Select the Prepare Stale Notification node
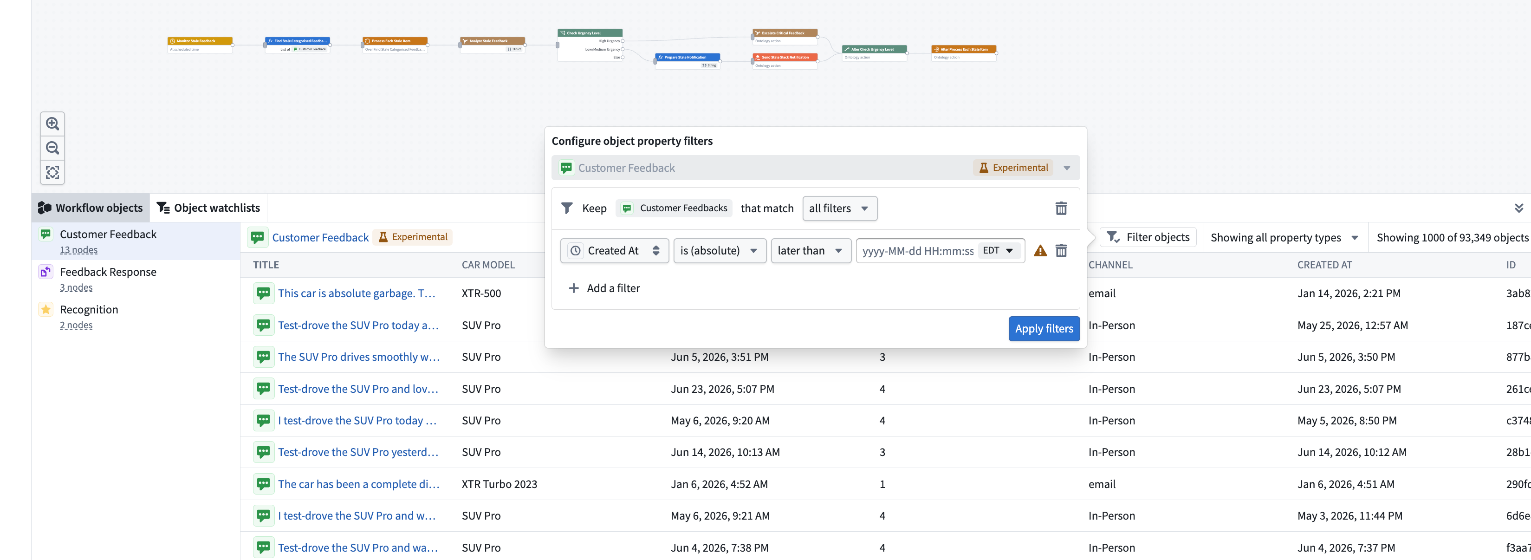 [687, 61]
